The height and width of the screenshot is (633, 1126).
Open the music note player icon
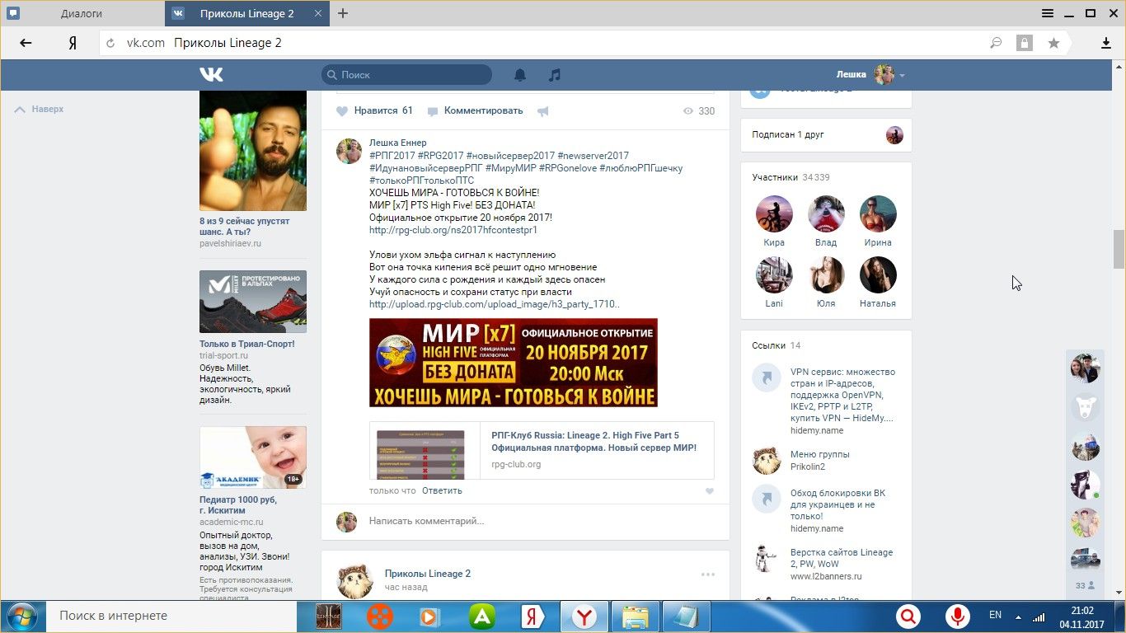coord(555,75)
